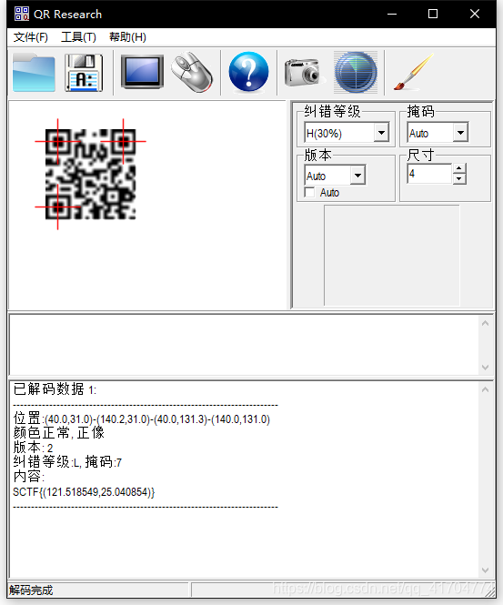Click the 版本: 2 line
Image resolution: width=503 pixels, height=605 pixels.
pos(33,448)
